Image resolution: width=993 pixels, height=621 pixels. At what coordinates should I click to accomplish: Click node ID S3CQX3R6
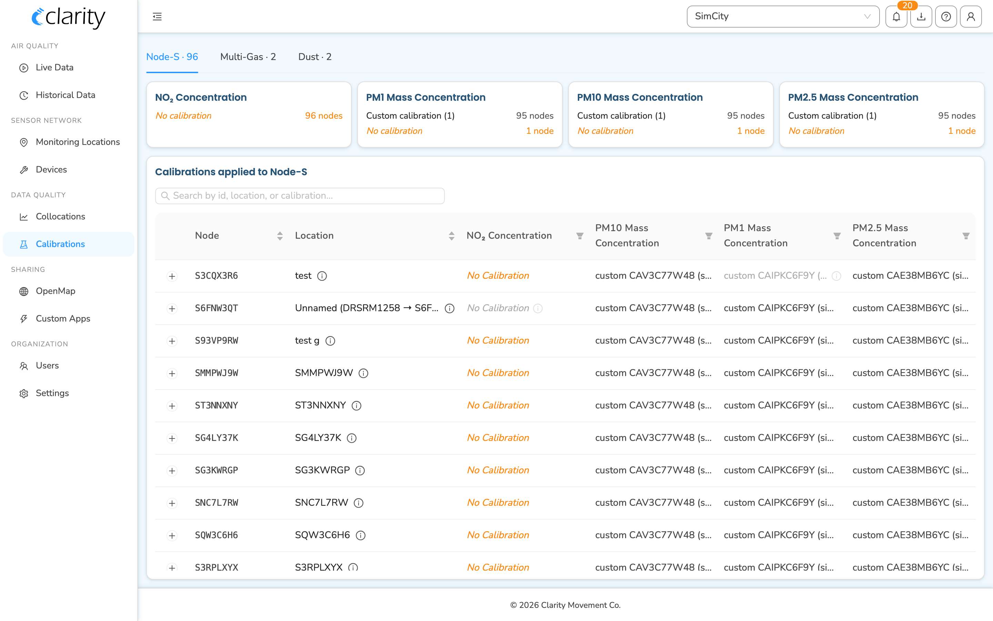216,276
